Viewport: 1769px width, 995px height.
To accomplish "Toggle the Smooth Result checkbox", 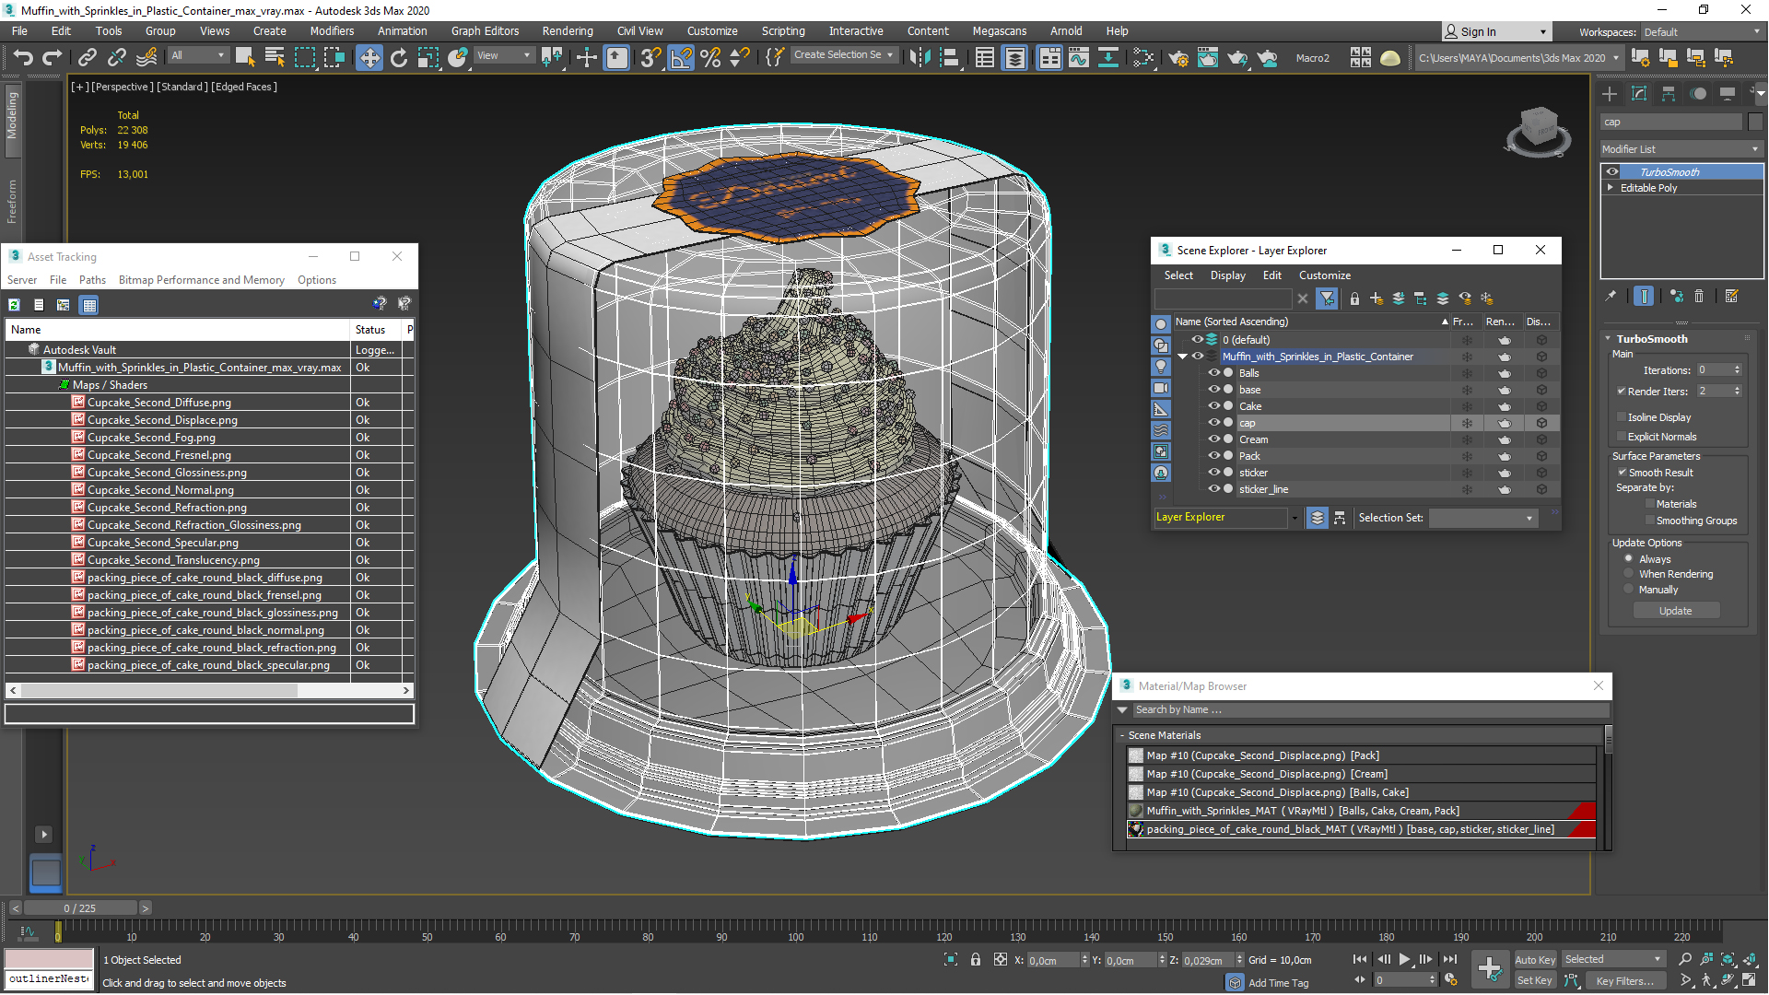I will click(1623, 472).
